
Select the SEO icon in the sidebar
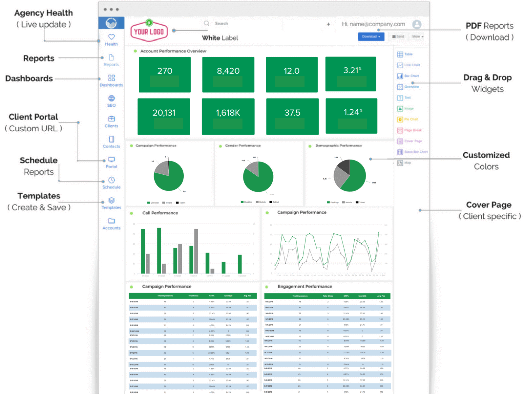111,101
